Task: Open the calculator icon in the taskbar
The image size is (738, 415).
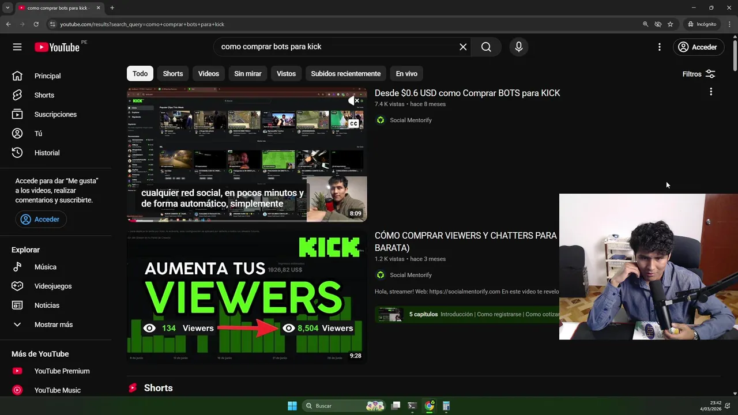Action: 446,406
